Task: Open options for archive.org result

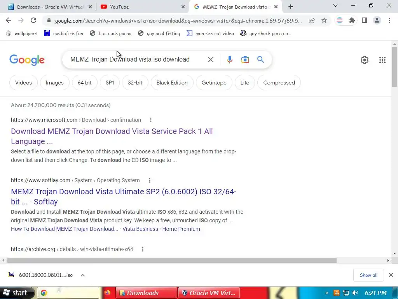Action: pyautogui.click(x=143, y=249)
